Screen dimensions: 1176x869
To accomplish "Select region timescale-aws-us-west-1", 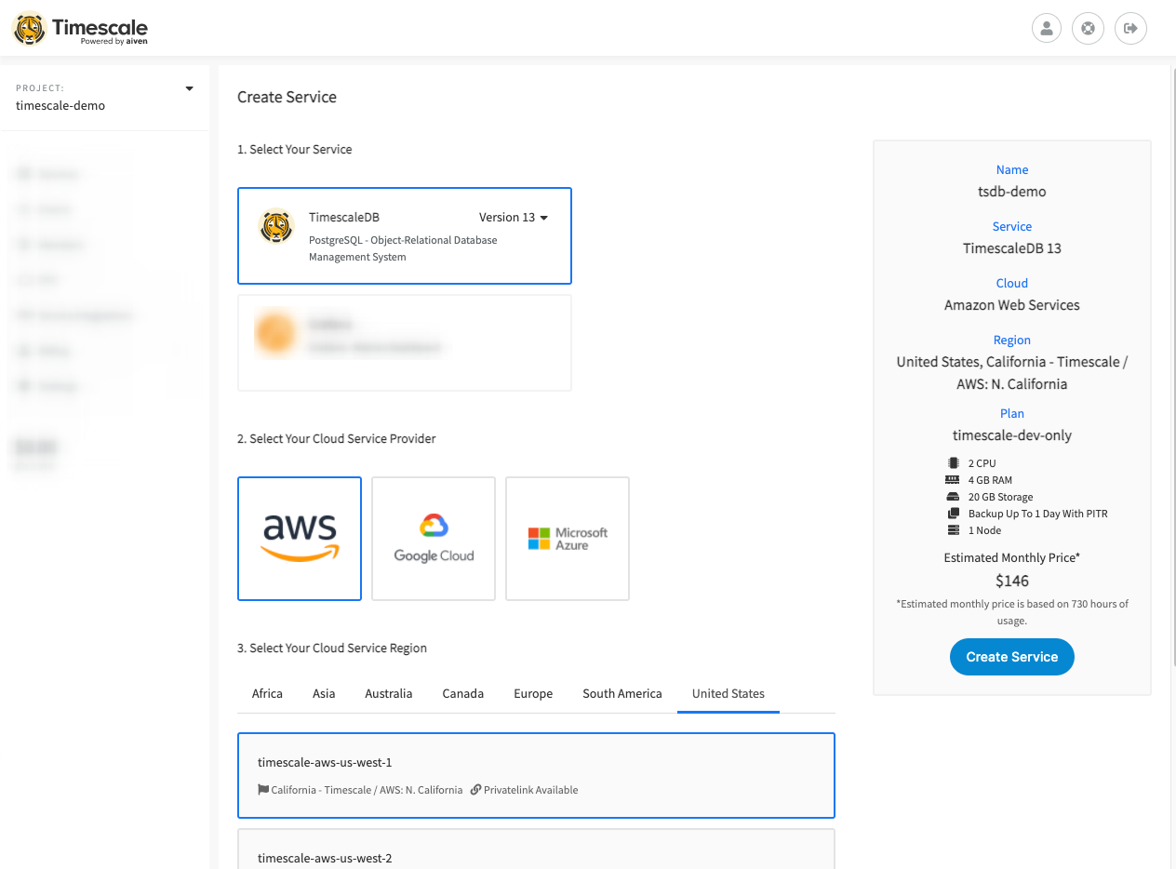I will (x=536, y=775).
